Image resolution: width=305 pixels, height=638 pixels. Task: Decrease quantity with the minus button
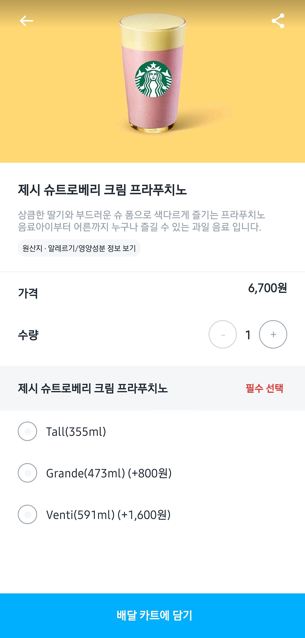click(x=223, y=335)
